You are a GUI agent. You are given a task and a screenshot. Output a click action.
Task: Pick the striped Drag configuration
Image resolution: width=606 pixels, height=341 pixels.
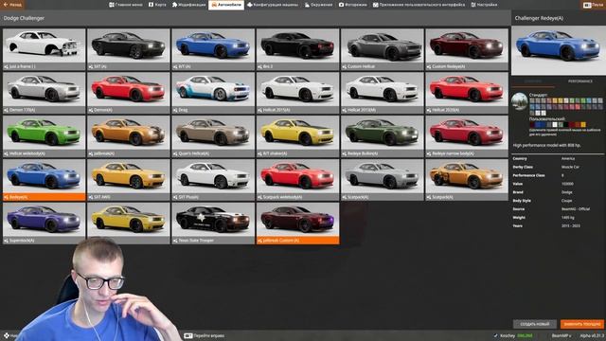tap(213, 93)
